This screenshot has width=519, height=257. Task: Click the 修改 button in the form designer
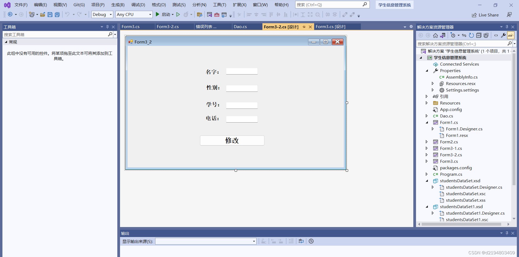click(232, 140)
